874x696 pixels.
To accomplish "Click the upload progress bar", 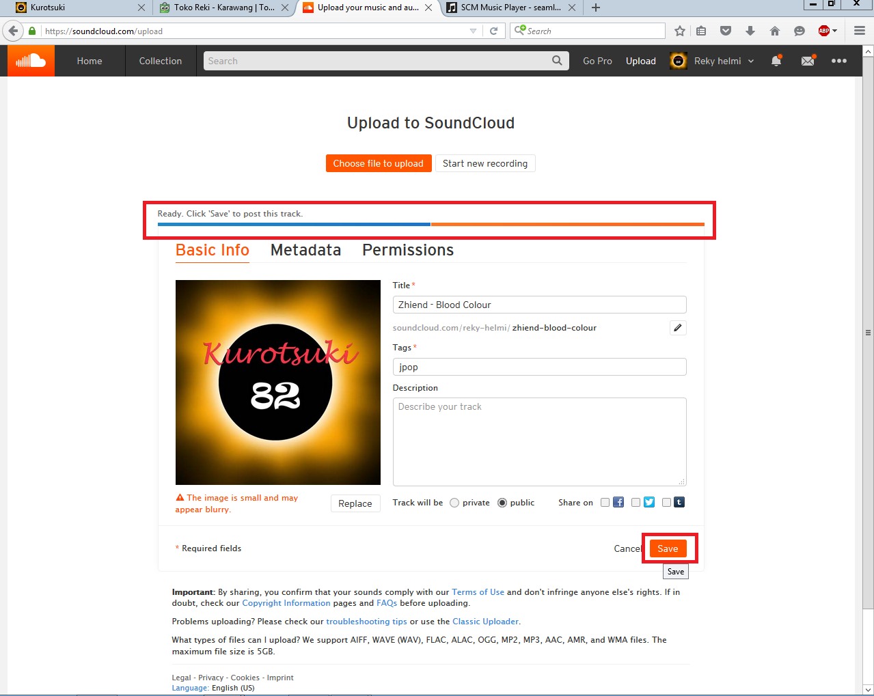I will [x=431, y=224].
